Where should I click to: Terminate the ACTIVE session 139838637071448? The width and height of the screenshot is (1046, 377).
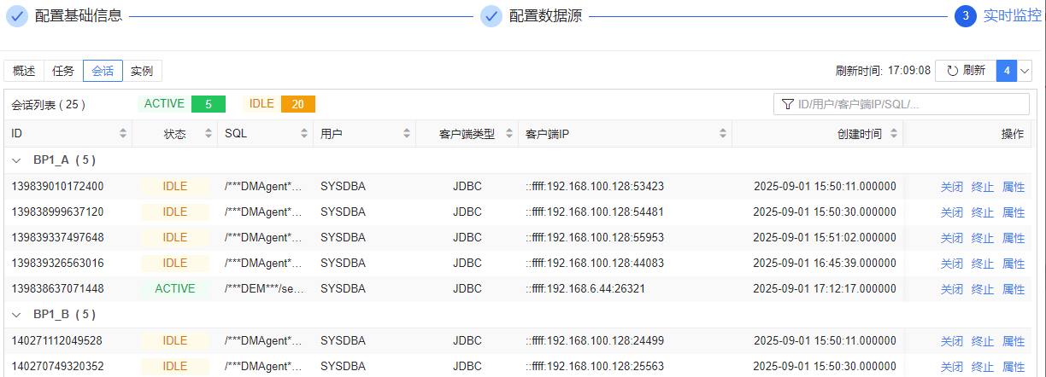(982, 289)
